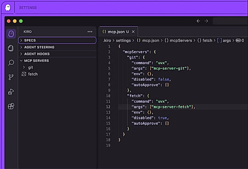Expand the git server tree item
248x169 pixels.
[30, 68]
